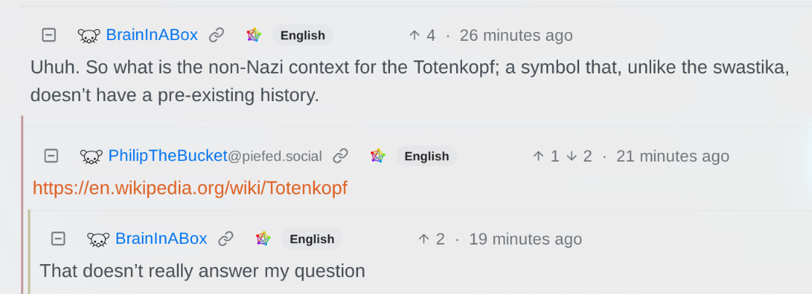This screenshot has height=294, width=812.
Task: Click English language badge on PhilipTheBucket's comment
Action: pos(426,156)
